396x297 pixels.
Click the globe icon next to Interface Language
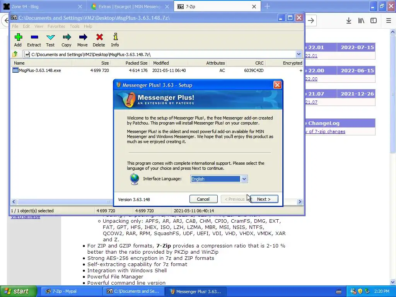134,179
